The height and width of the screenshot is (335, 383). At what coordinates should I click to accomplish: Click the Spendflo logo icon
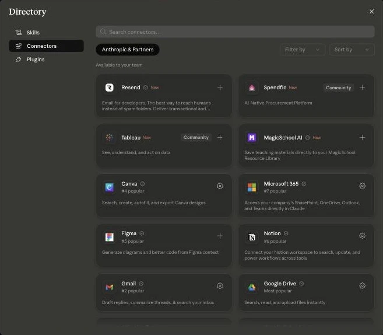[252, 88]
